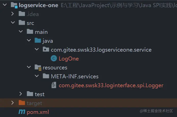Viewport: 177px width, 117px height.
Task: Select the pom.xml file name
Action: point(38,112)
